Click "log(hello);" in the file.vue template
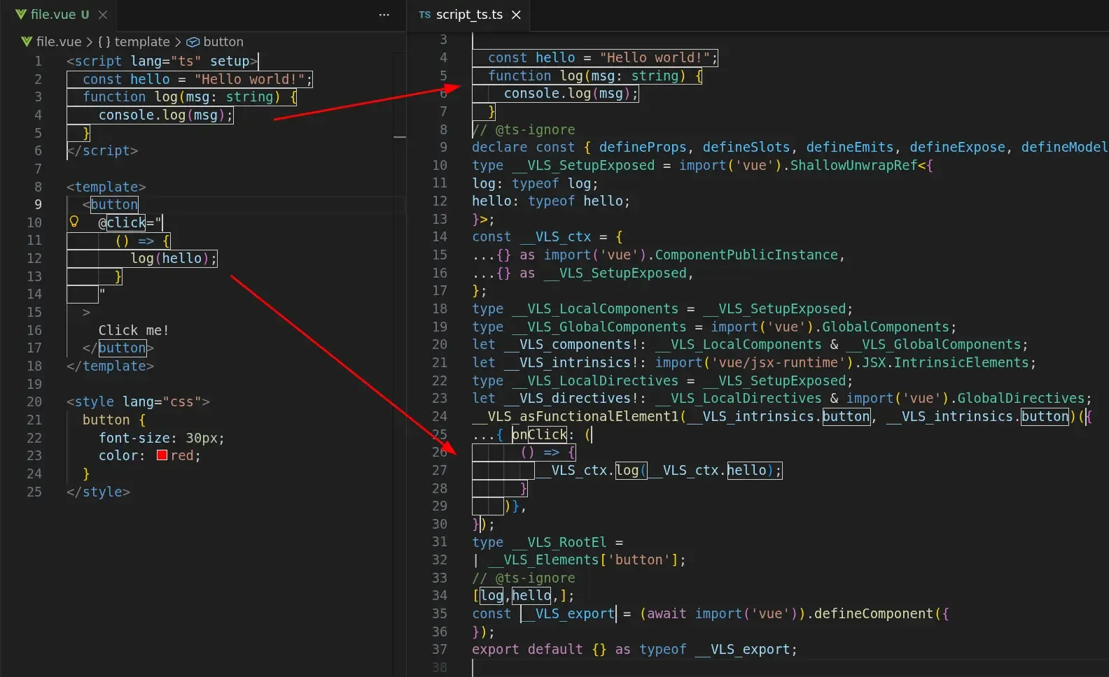The height and width of the screenshot is (677, 1109). coord(173,258)
